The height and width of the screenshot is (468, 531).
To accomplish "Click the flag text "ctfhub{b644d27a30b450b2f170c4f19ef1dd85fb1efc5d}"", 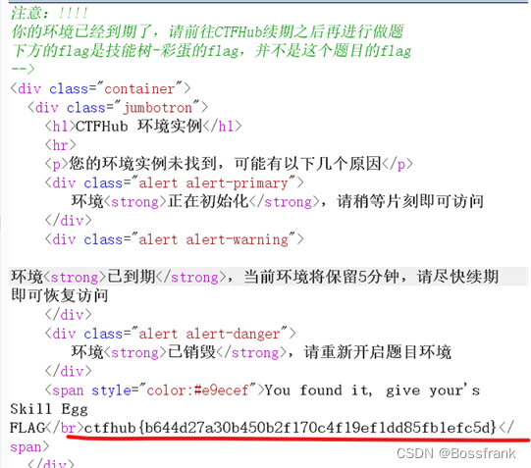I will [x=290, y=428].
